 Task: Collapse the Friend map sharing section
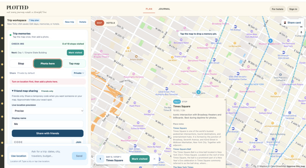point(25,91)
